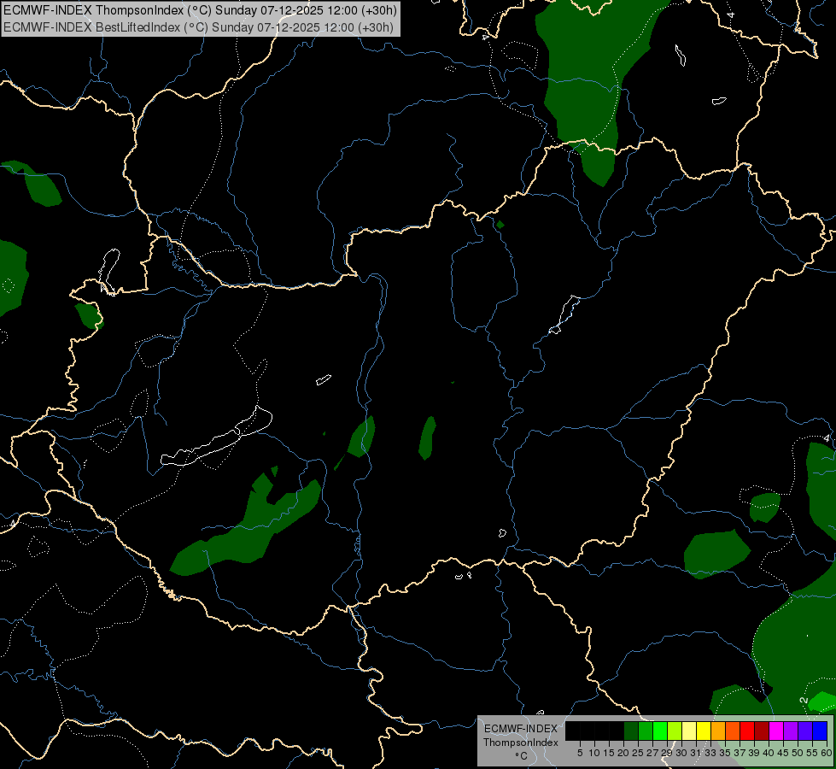Image resolution: width=836 pixels, height=769 pixels.
Task: Select the pale yellow 30–31 legend swatch
Action: (689, 731)
